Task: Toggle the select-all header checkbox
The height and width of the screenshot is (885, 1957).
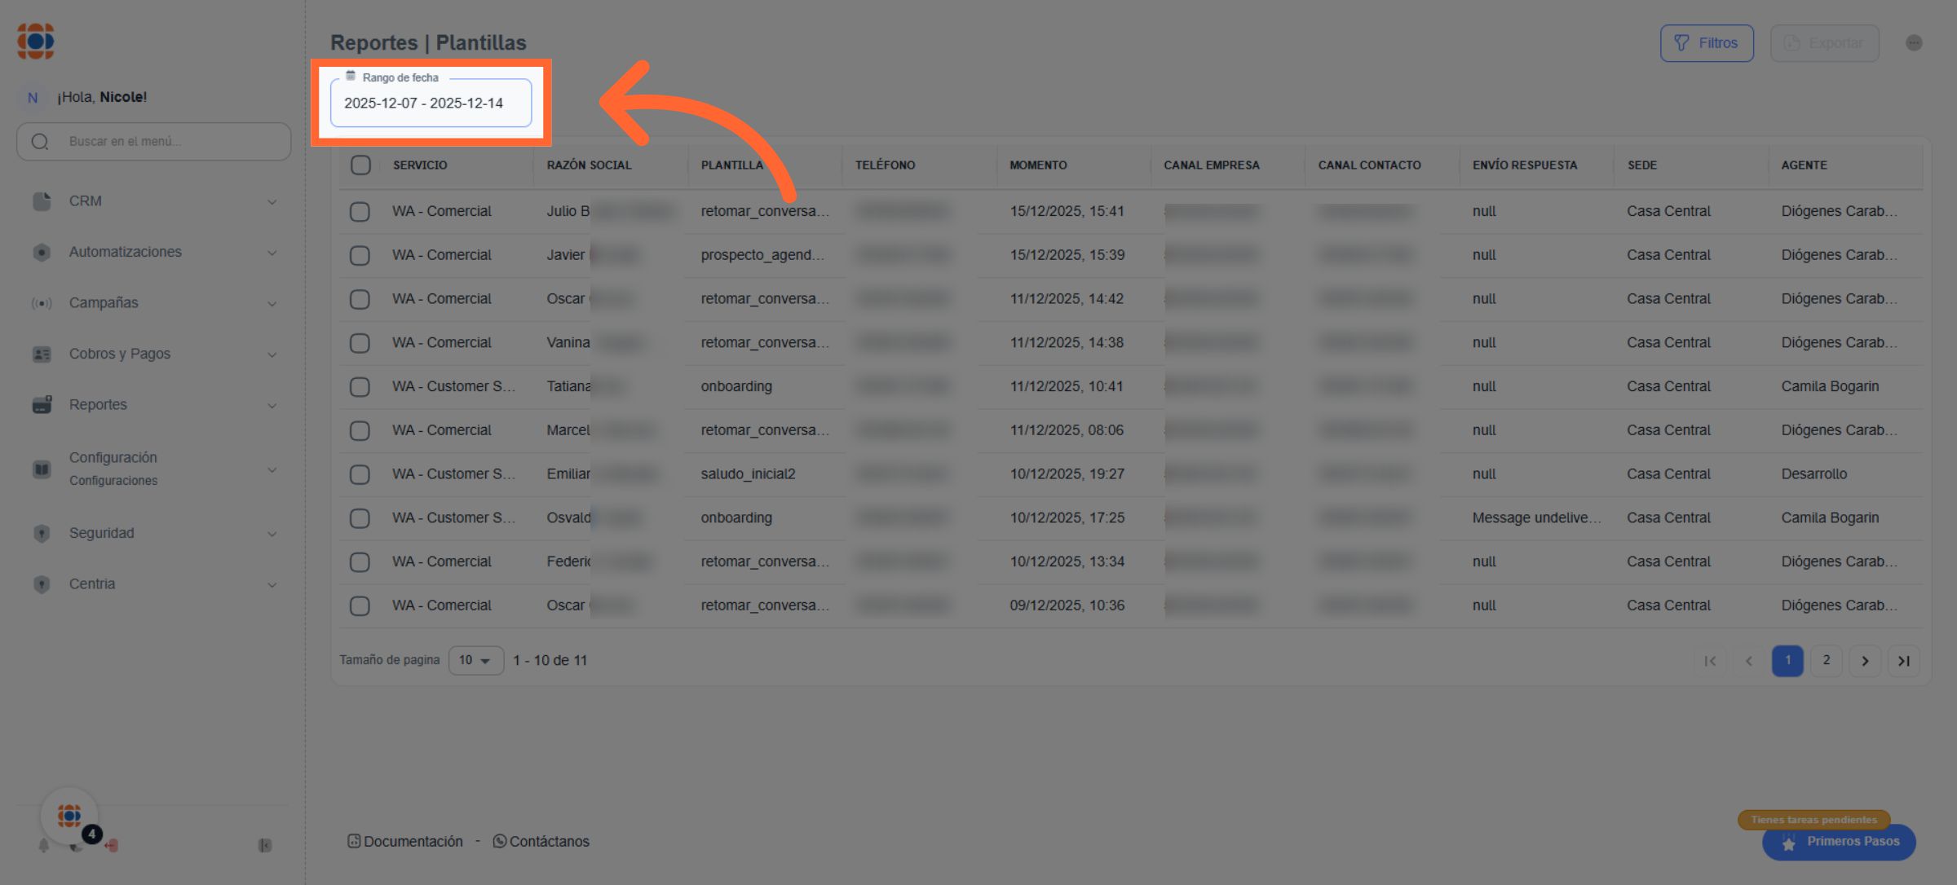Action: 360,165
